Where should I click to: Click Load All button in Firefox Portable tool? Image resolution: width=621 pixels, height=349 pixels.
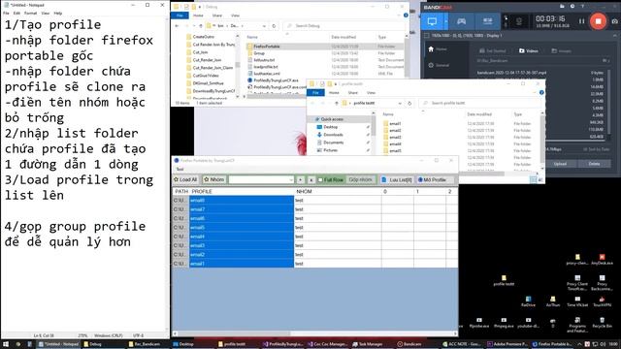coord(185,179)
